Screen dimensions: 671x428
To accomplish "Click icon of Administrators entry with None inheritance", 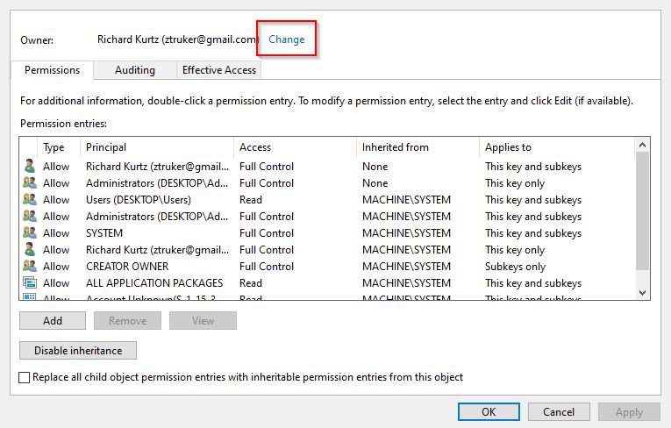I will pos(30,183).
